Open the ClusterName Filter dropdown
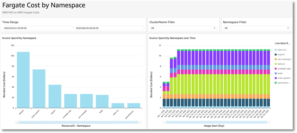The height and width of the screenshot is (133, 297). pyautogui.click(x=184, y=28)
